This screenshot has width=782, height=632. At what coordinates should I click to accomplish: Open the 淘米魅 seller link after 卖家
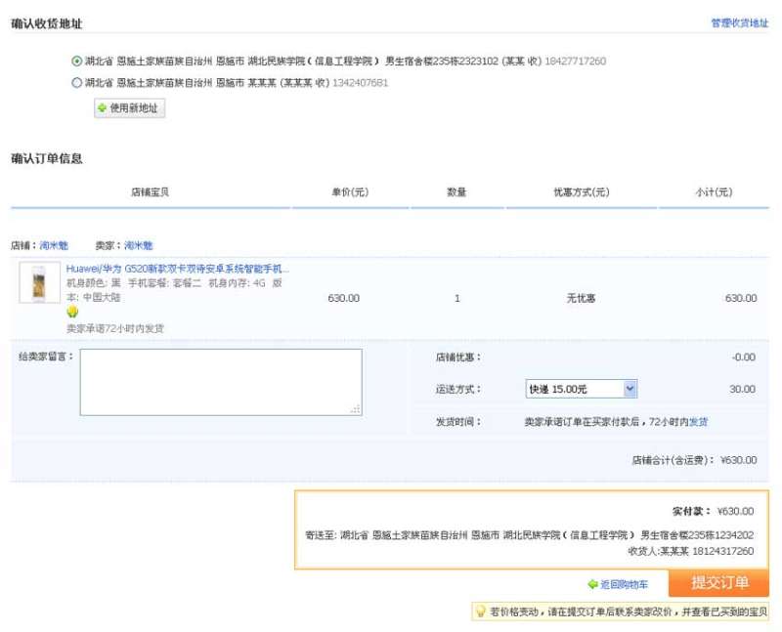tap(139, 245)
